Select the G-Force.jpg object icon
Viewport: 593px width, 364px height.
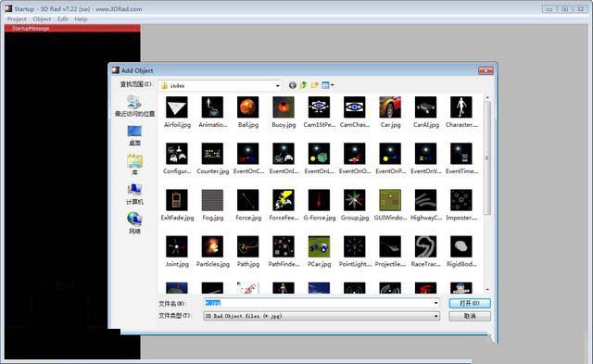click(319, 200)
